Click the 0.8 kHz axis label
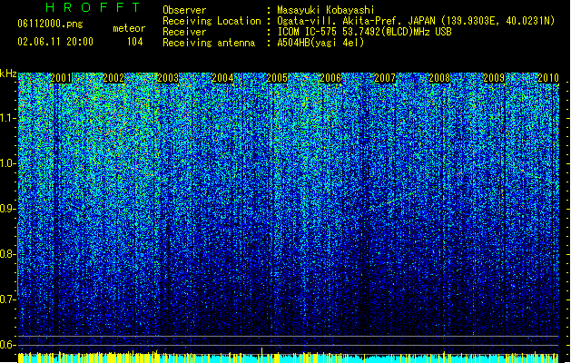This screenshot has width=571, height=363. coord(7,254)
